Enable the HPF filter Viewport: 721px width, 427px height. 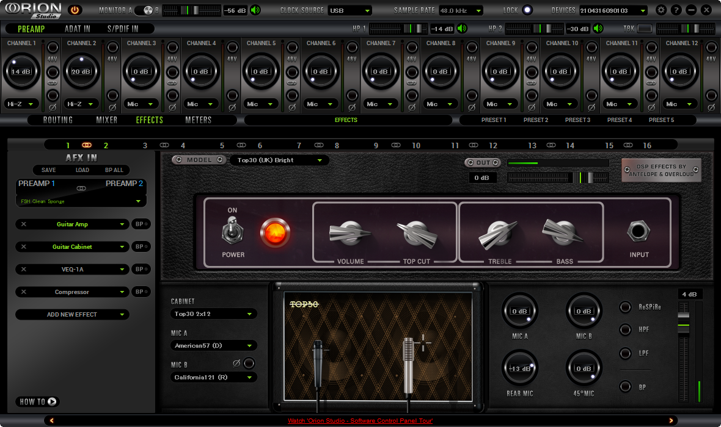(625, 329)
